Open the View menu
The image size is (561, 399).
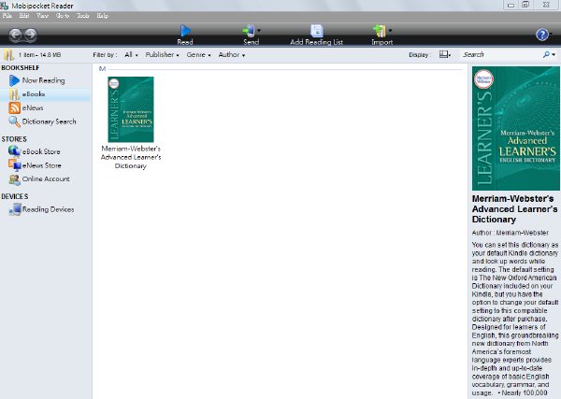click(42, 16)
